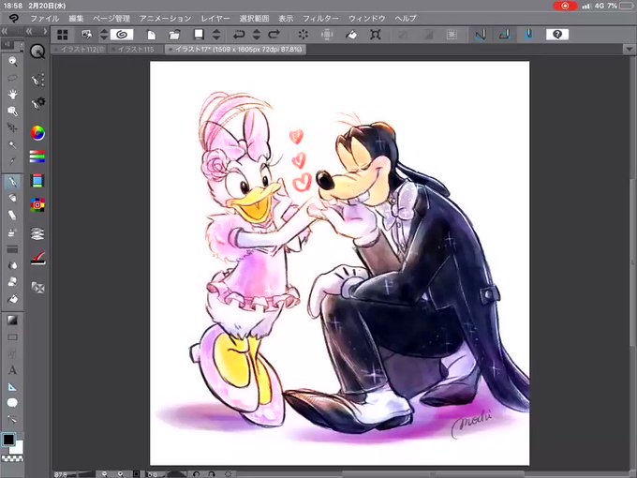Expand the stepper arrows beside Clip Studio icon
637x478 pixels.
click(104, 35)
